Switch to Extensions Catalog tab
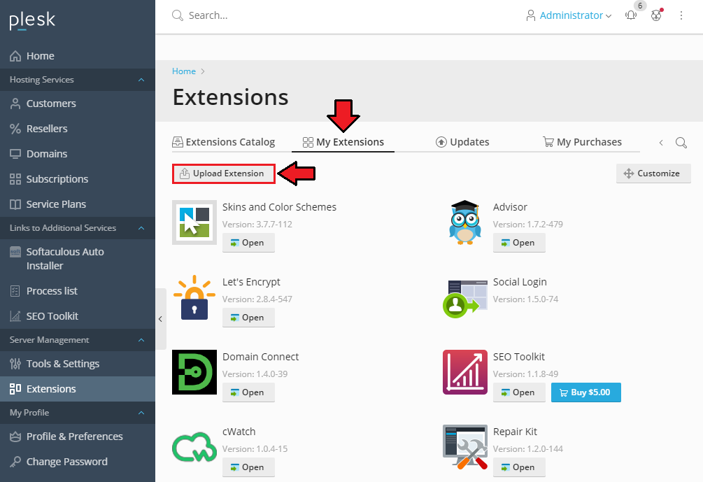703x482 pixels. click(224, 142)
